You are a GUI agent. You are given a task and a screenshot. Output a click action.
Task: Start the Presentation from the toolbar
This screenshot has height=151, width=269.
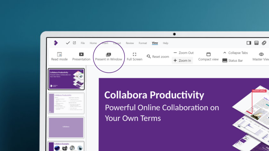81,55
